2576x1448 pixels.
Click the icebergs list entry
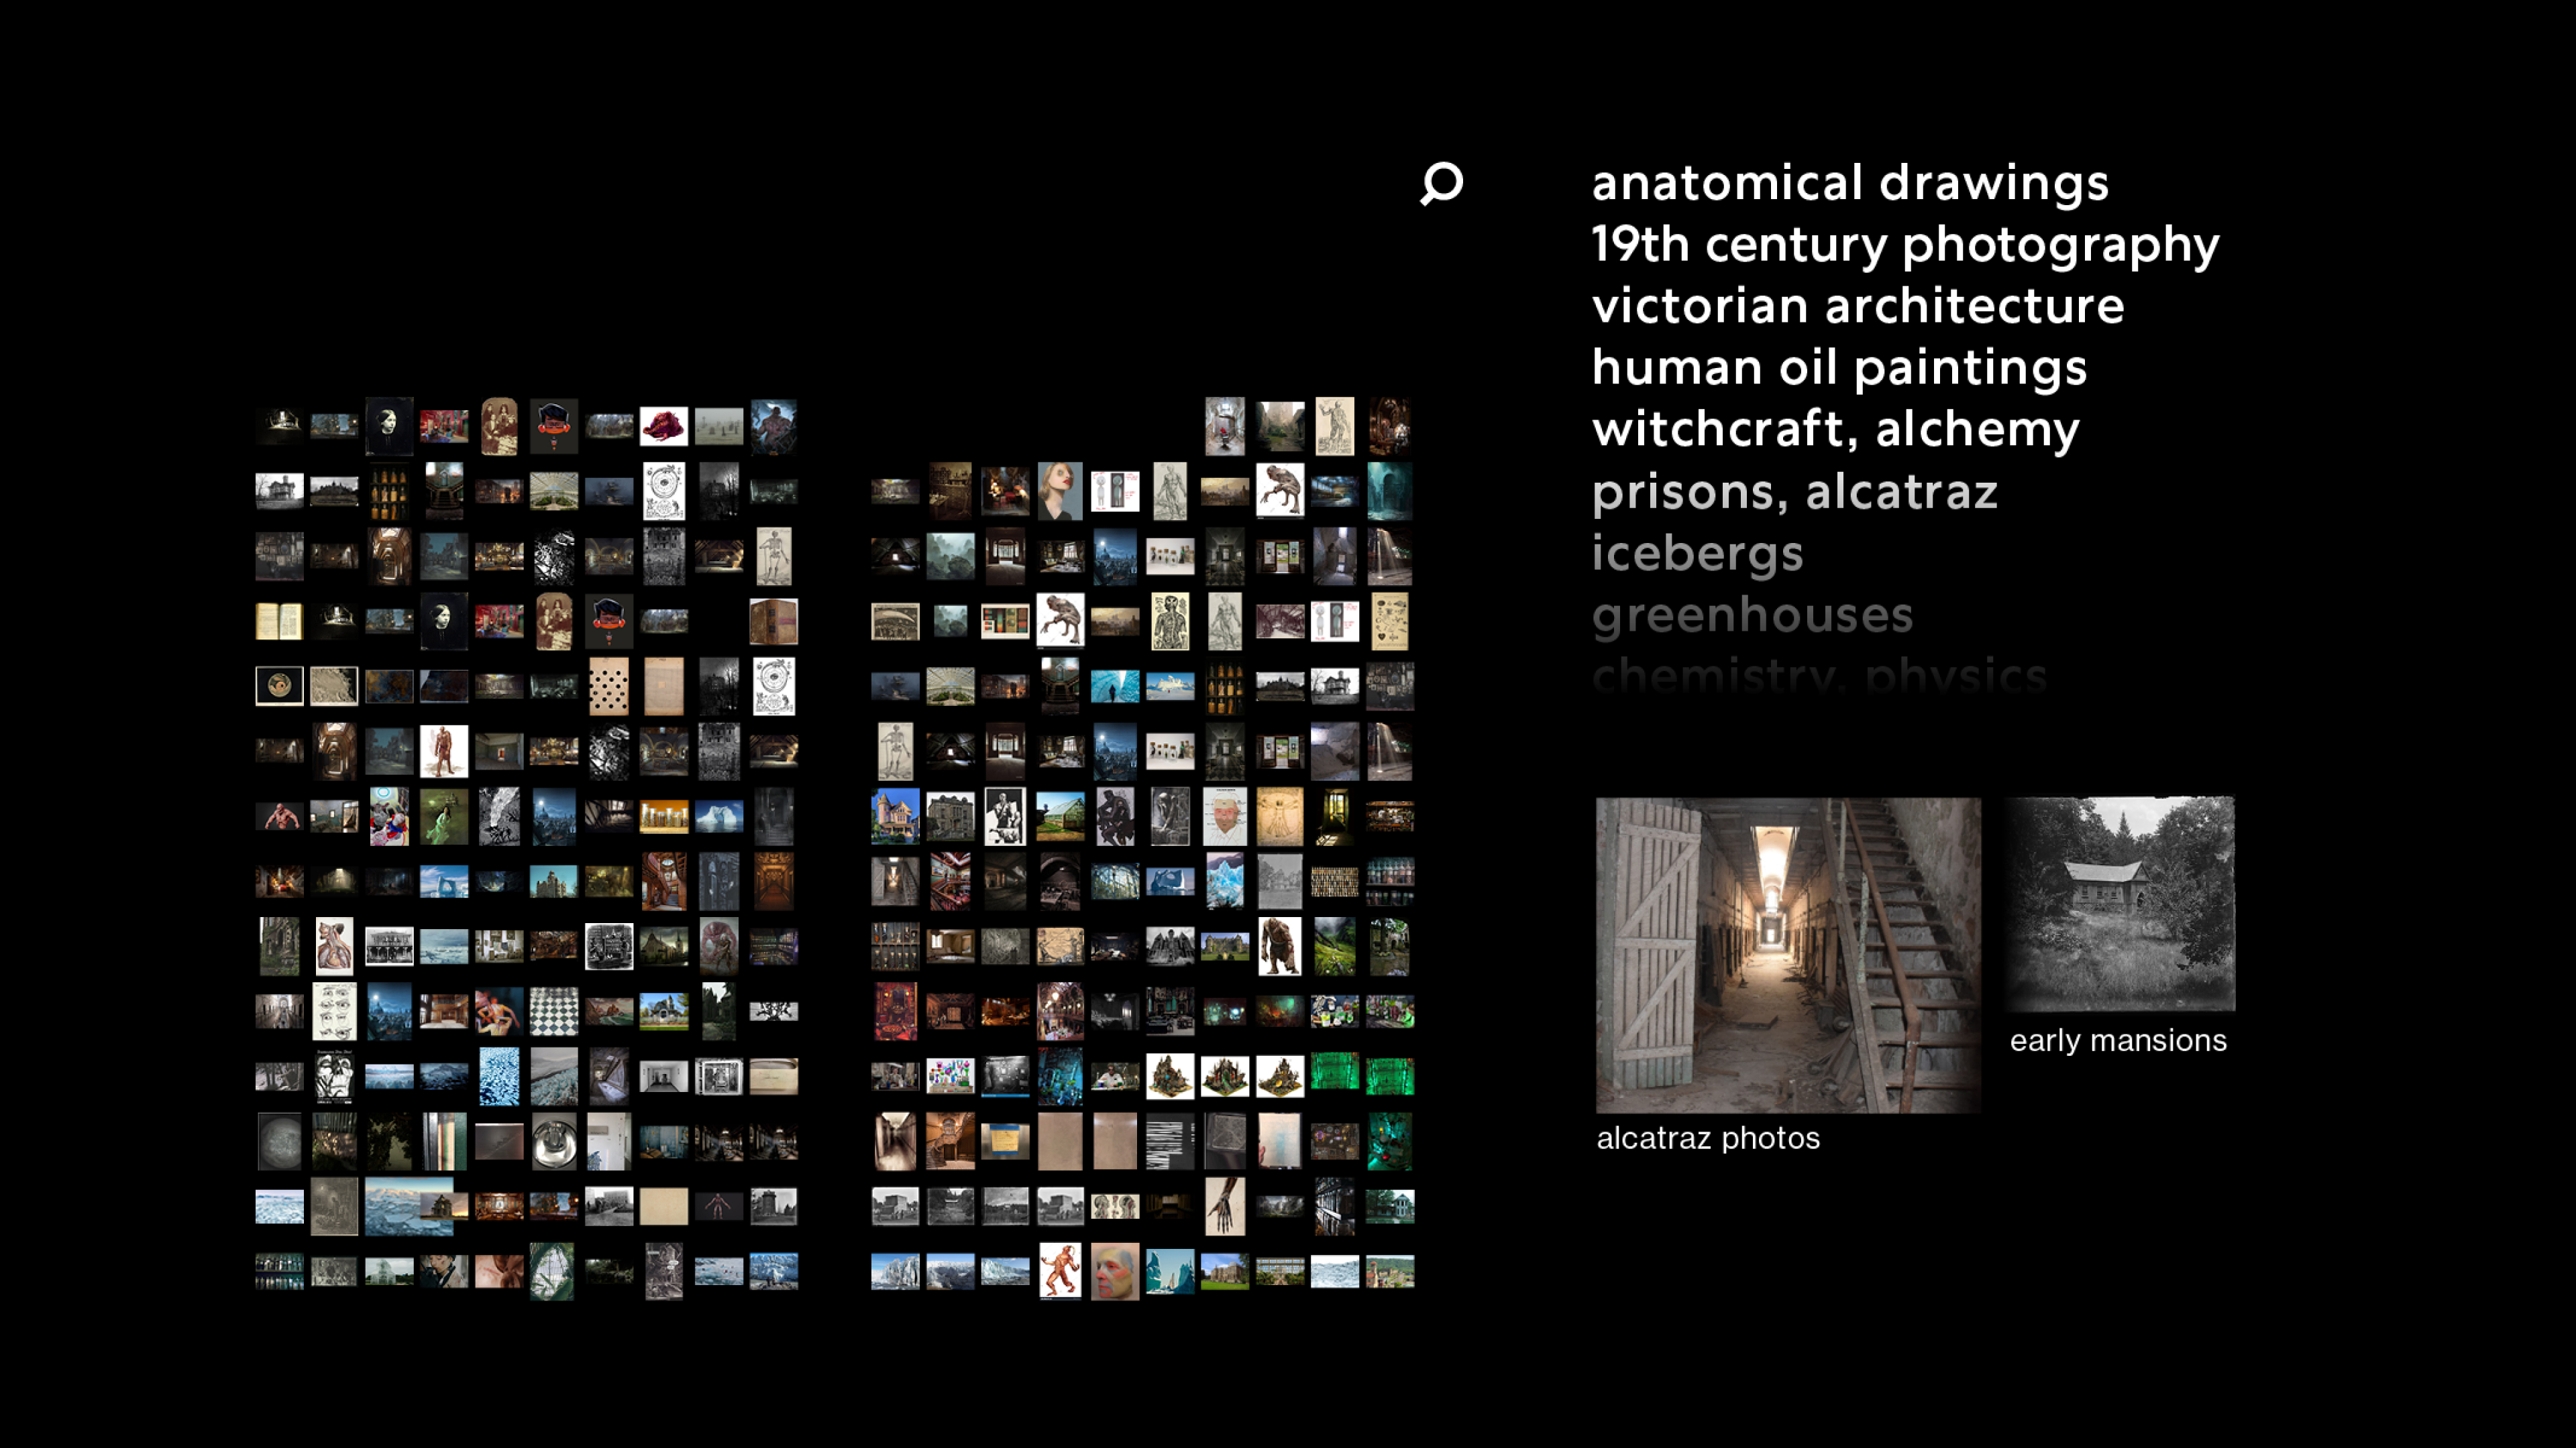(1697, 554)
